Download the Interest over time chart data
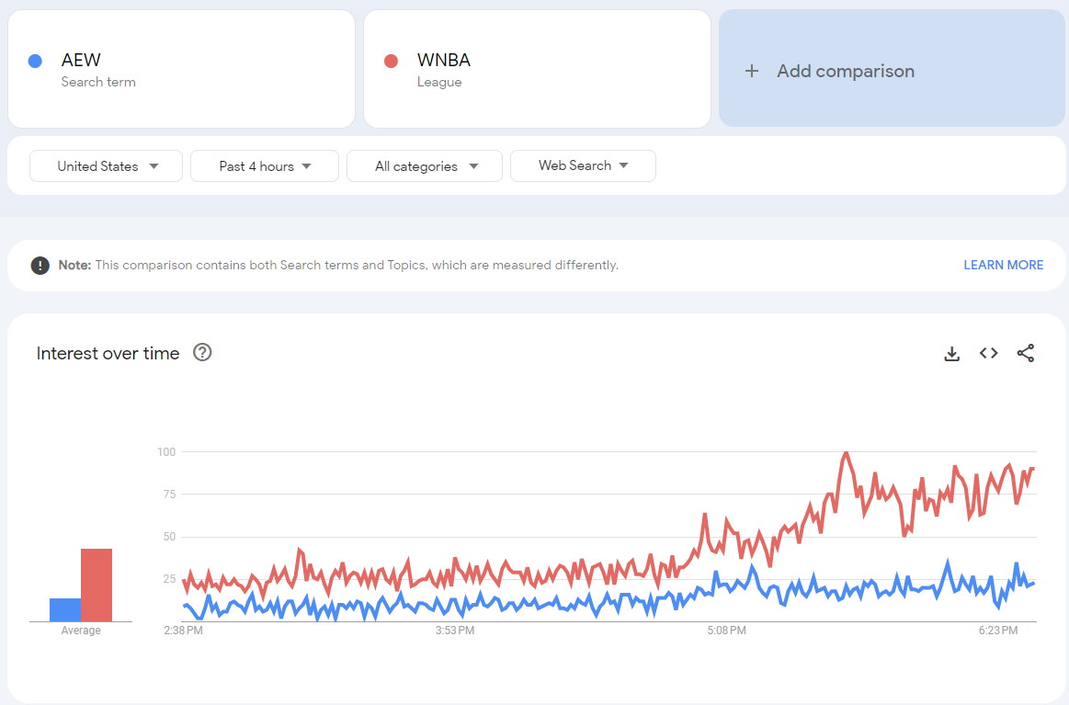Image resolution: width=1069 pixels, height=705 pixels. click(x=951, y=354)
